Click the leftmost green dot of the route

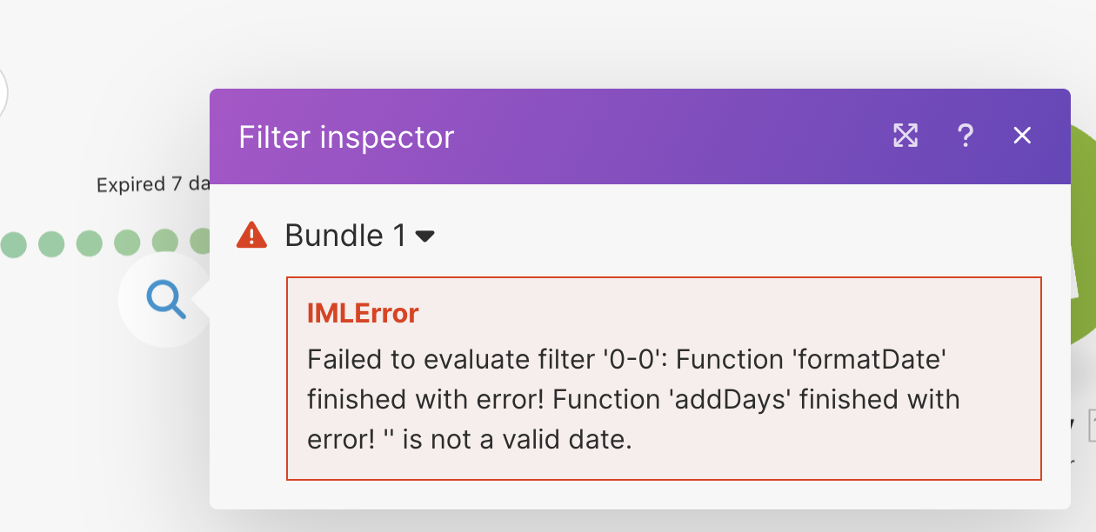(x=12, y=243)
